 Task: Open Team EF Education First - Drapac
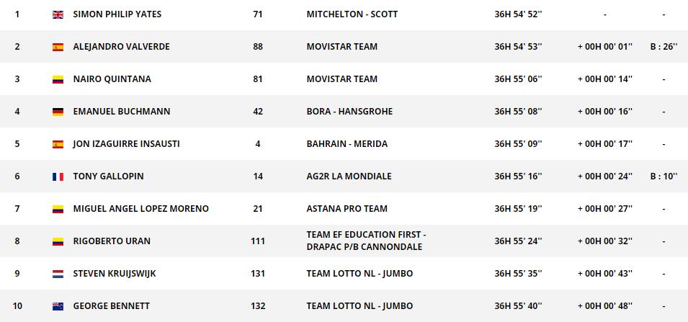coord(366,241)
